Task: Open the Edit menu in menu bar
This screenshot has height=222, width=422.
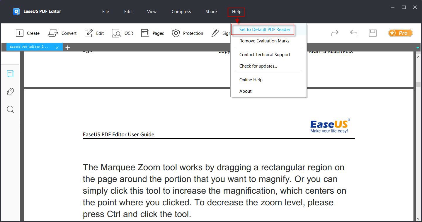Action: pos(128,12)
